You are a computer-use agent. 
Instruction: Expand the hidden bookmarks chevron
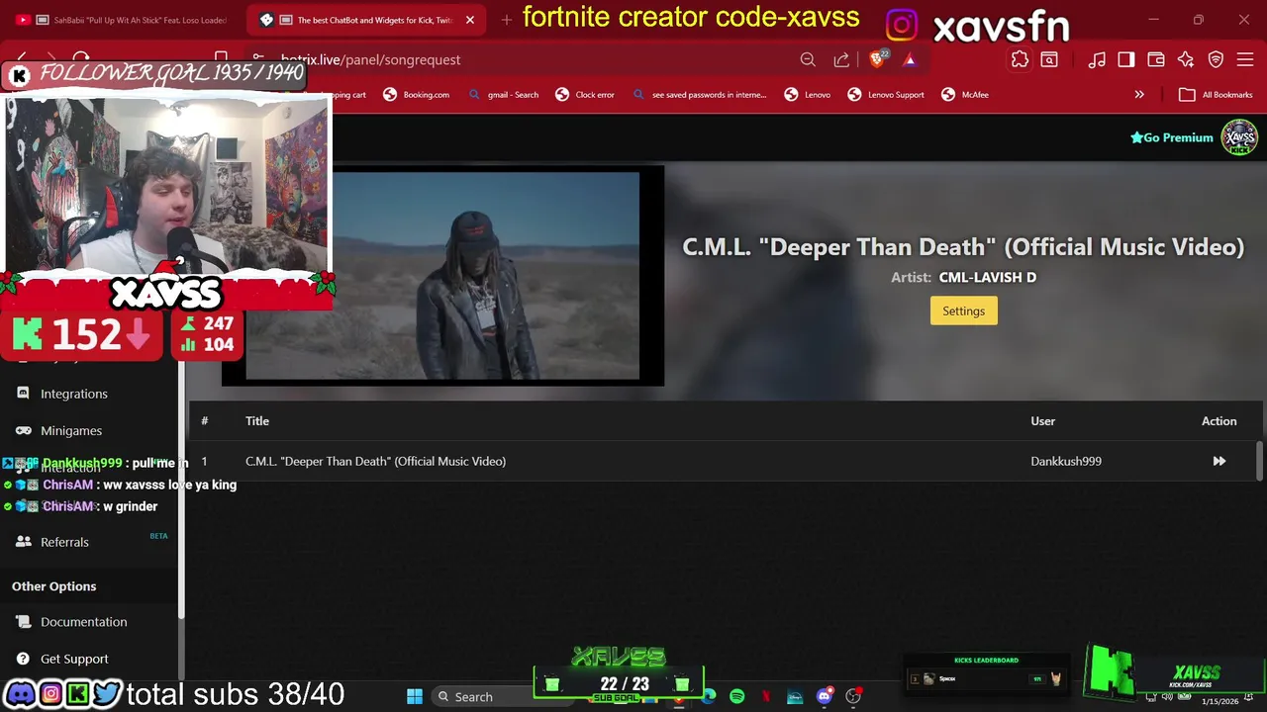(1139, 95)
